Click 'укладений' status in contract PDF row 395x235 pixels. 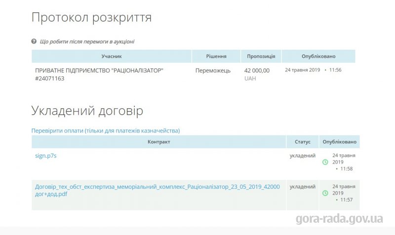coord(303,187)
